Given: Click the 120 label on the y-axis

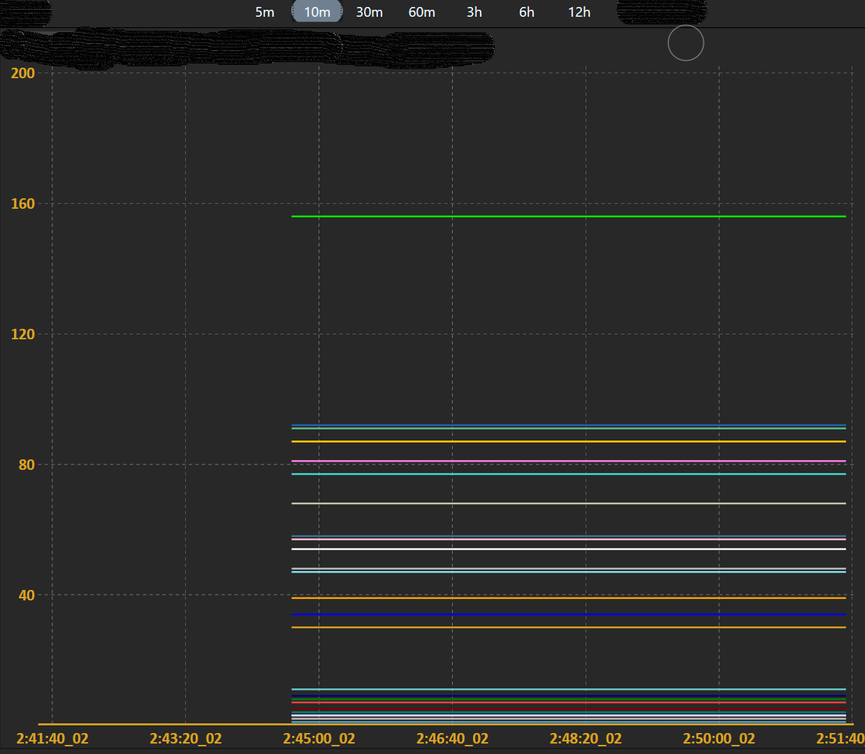Looking at the screenshot, I should pyautogui.click(x=22, y=334).
